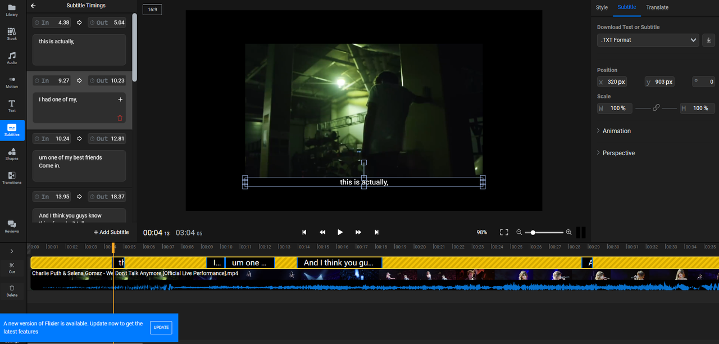Delete the 'I had one of my,' subtitle
719x344 pixels.
pos(120,118)
